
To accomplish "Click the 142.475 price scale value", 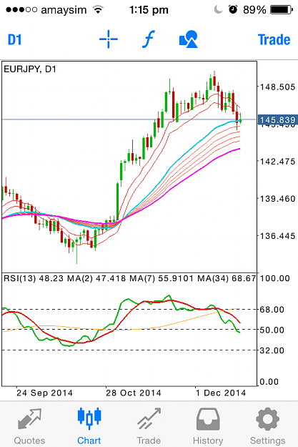I will tap(277, 162).
